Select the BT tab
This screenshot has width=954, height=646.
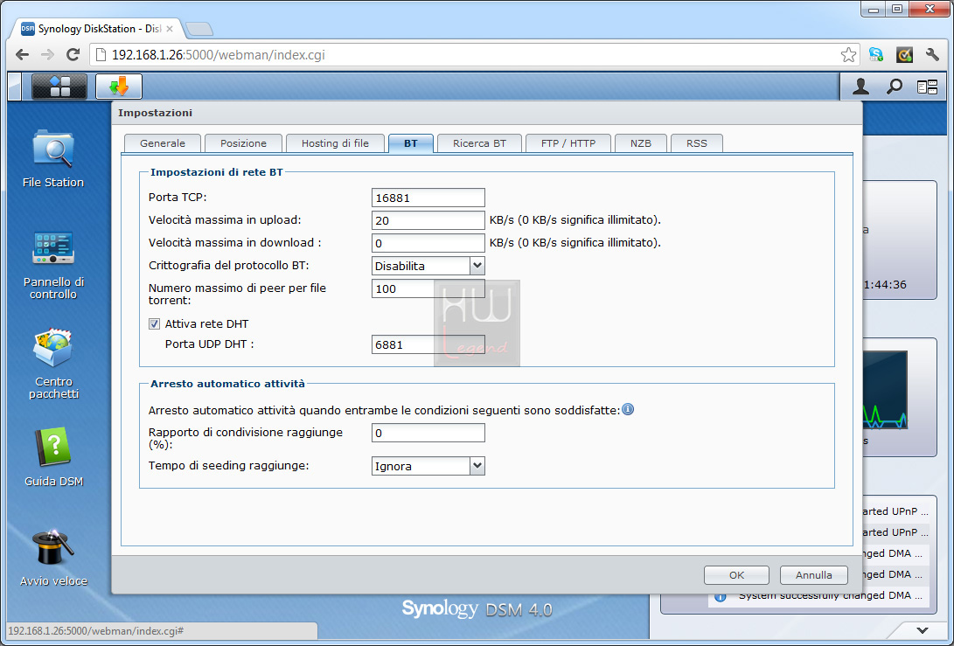tap(411, 143)
